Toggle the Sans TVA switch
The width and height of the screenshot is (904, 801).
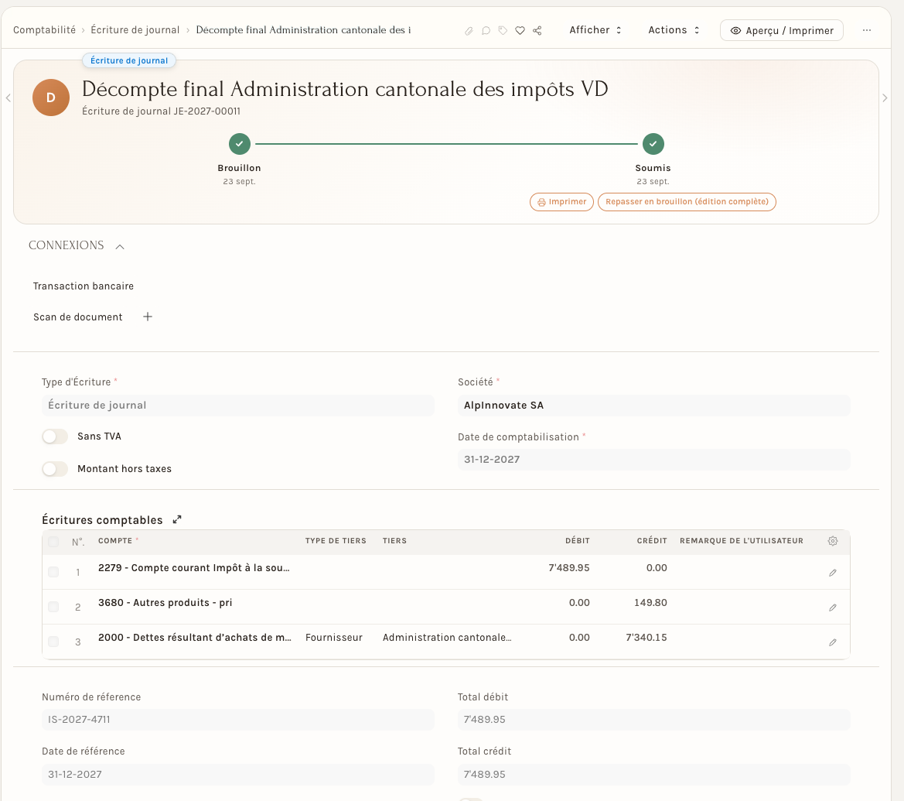pyautogui.click(x=55, y=436)
